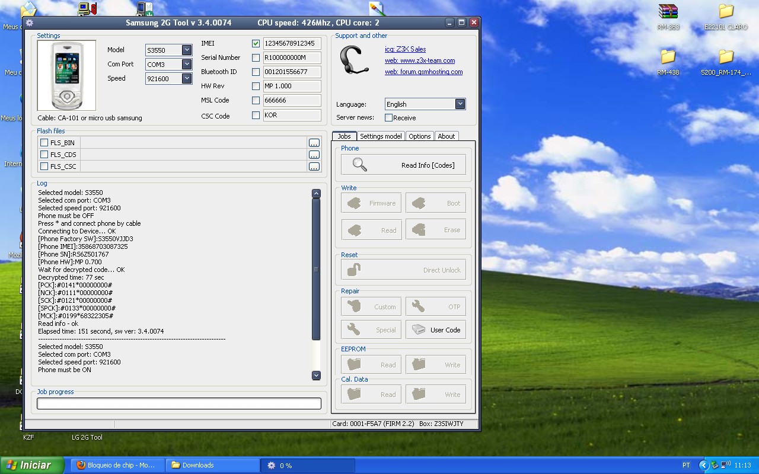The image size is (759, 474).
Task: Click the Repair Custom button
Action: pyautogui.click(x=371, y=307)
